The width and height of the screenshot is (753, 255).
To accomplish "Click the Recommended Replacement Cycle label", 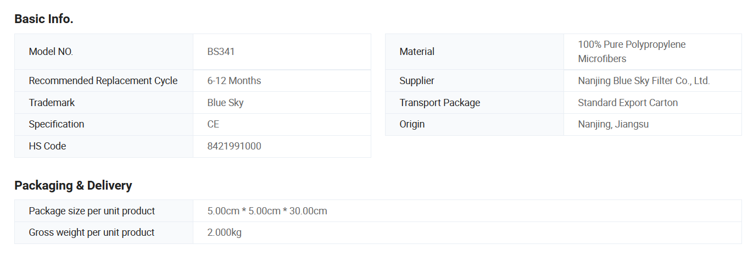I will (x=103, y=81).
